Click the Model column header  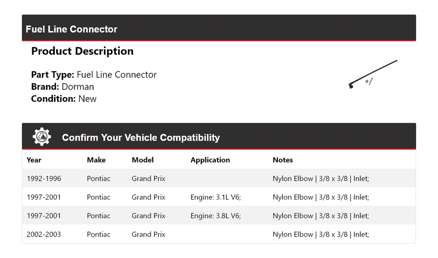coord(143,160)
